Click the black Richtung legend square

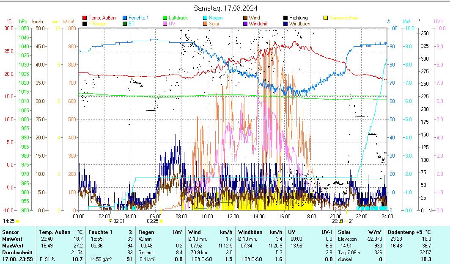(x=286, y=18)
